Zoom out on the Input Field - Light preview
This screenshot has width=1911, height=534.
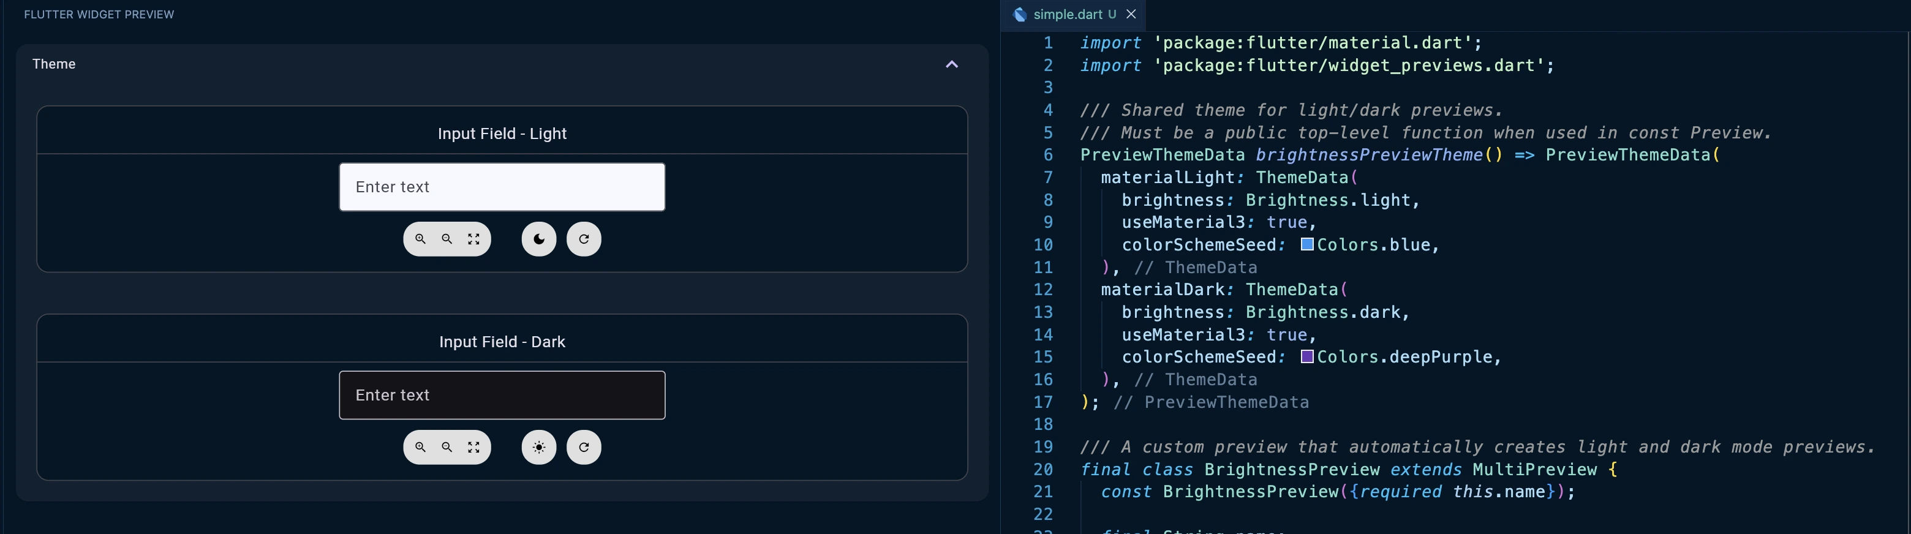447,239
